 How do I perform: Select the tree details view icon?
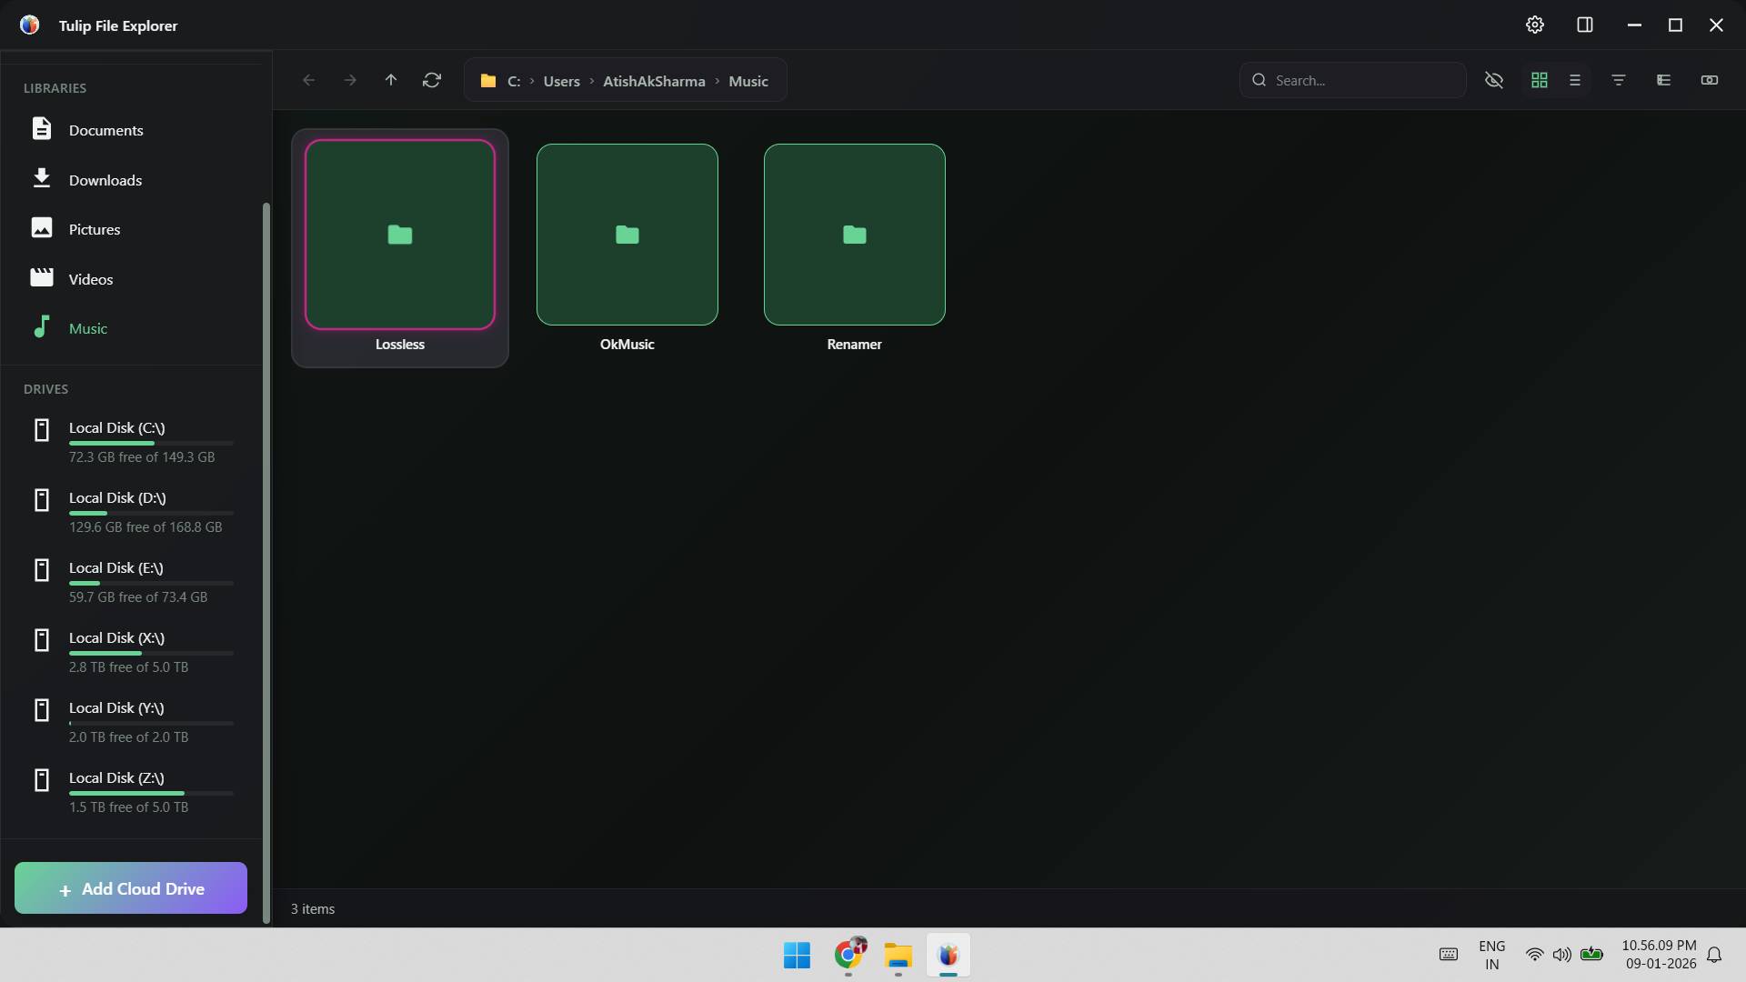[1662, 80]
